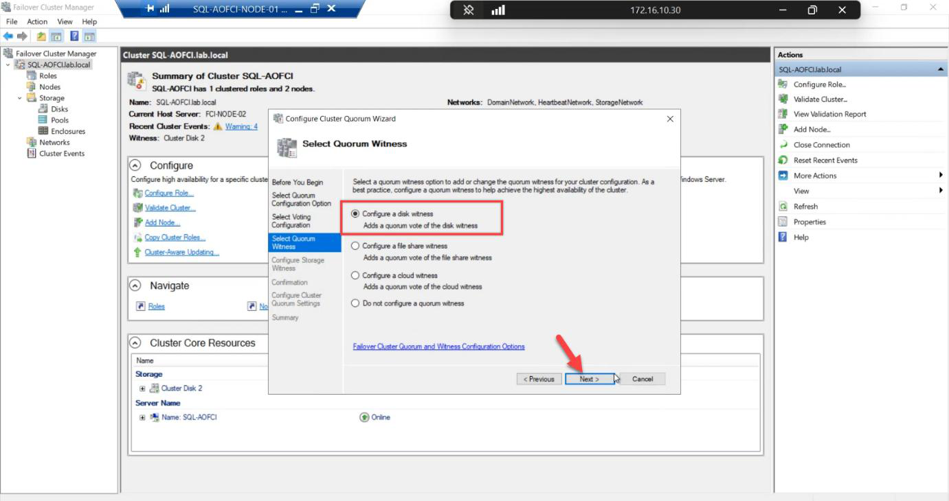Open the View menu in menu bar

tap(65, 22)
